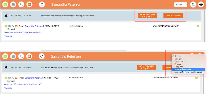Select Archive from the Actions dropdown list
The height and width of the screenshot is (94, 207).
178,64
